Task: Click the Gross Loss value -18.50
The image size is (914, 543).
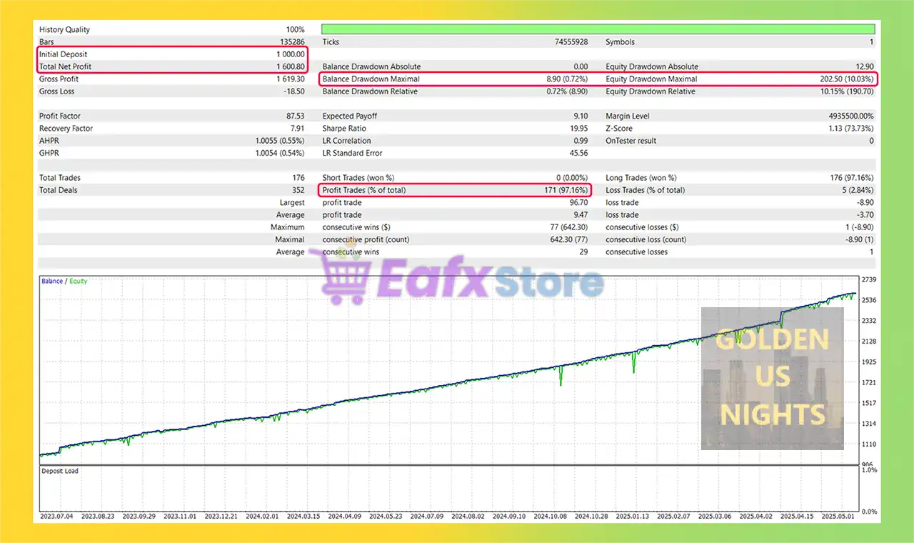Action: point(293,91)
